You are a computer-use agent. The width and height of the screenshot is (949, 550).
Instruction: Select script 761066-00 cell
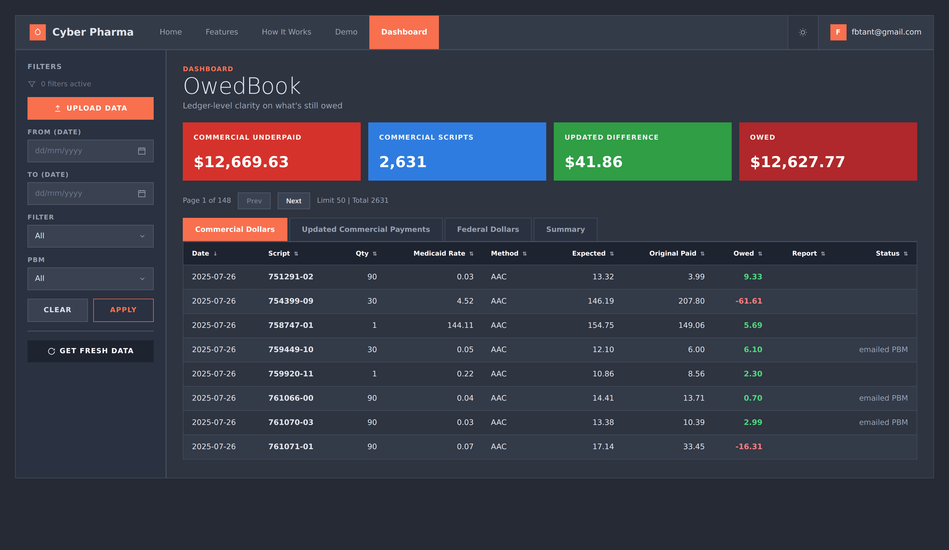(x=291, y=398)
